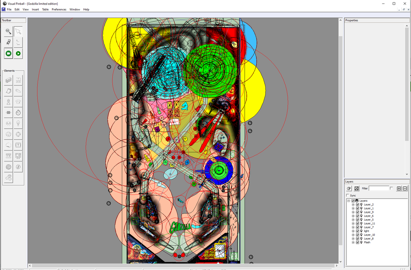Open the Table menu

[x=45, y=9]
